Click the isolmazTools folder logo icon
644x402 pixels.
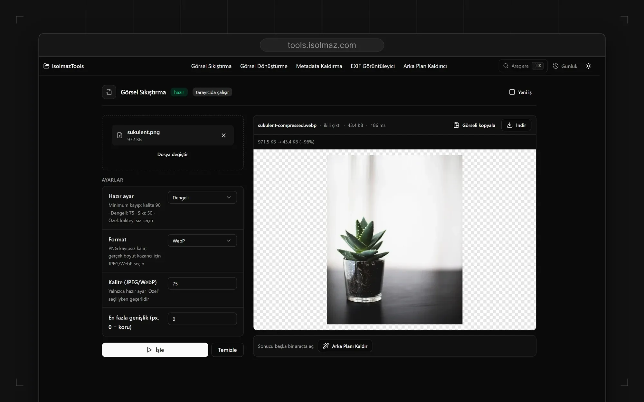(x=46, y=66)
